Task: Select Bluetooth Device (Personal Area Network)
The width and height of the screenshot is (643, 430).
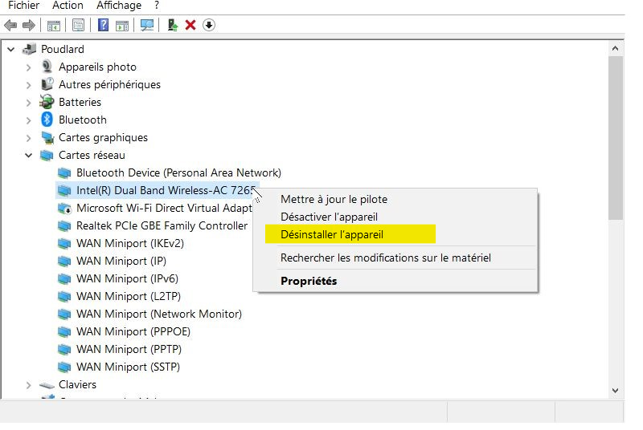Action: (178, 173)
